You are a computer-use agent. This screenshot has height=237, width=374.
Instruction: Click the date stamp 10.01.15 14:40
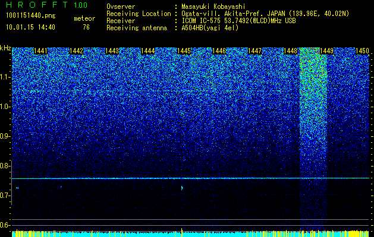click(x=30, y=27)
